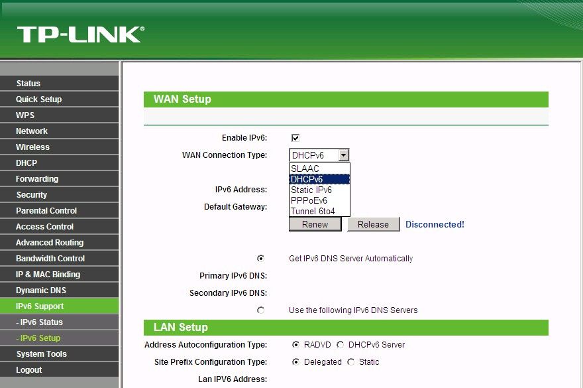This screenshot has width=583, height=388.
Task: Open the Status menu
Action: [59, 84]
